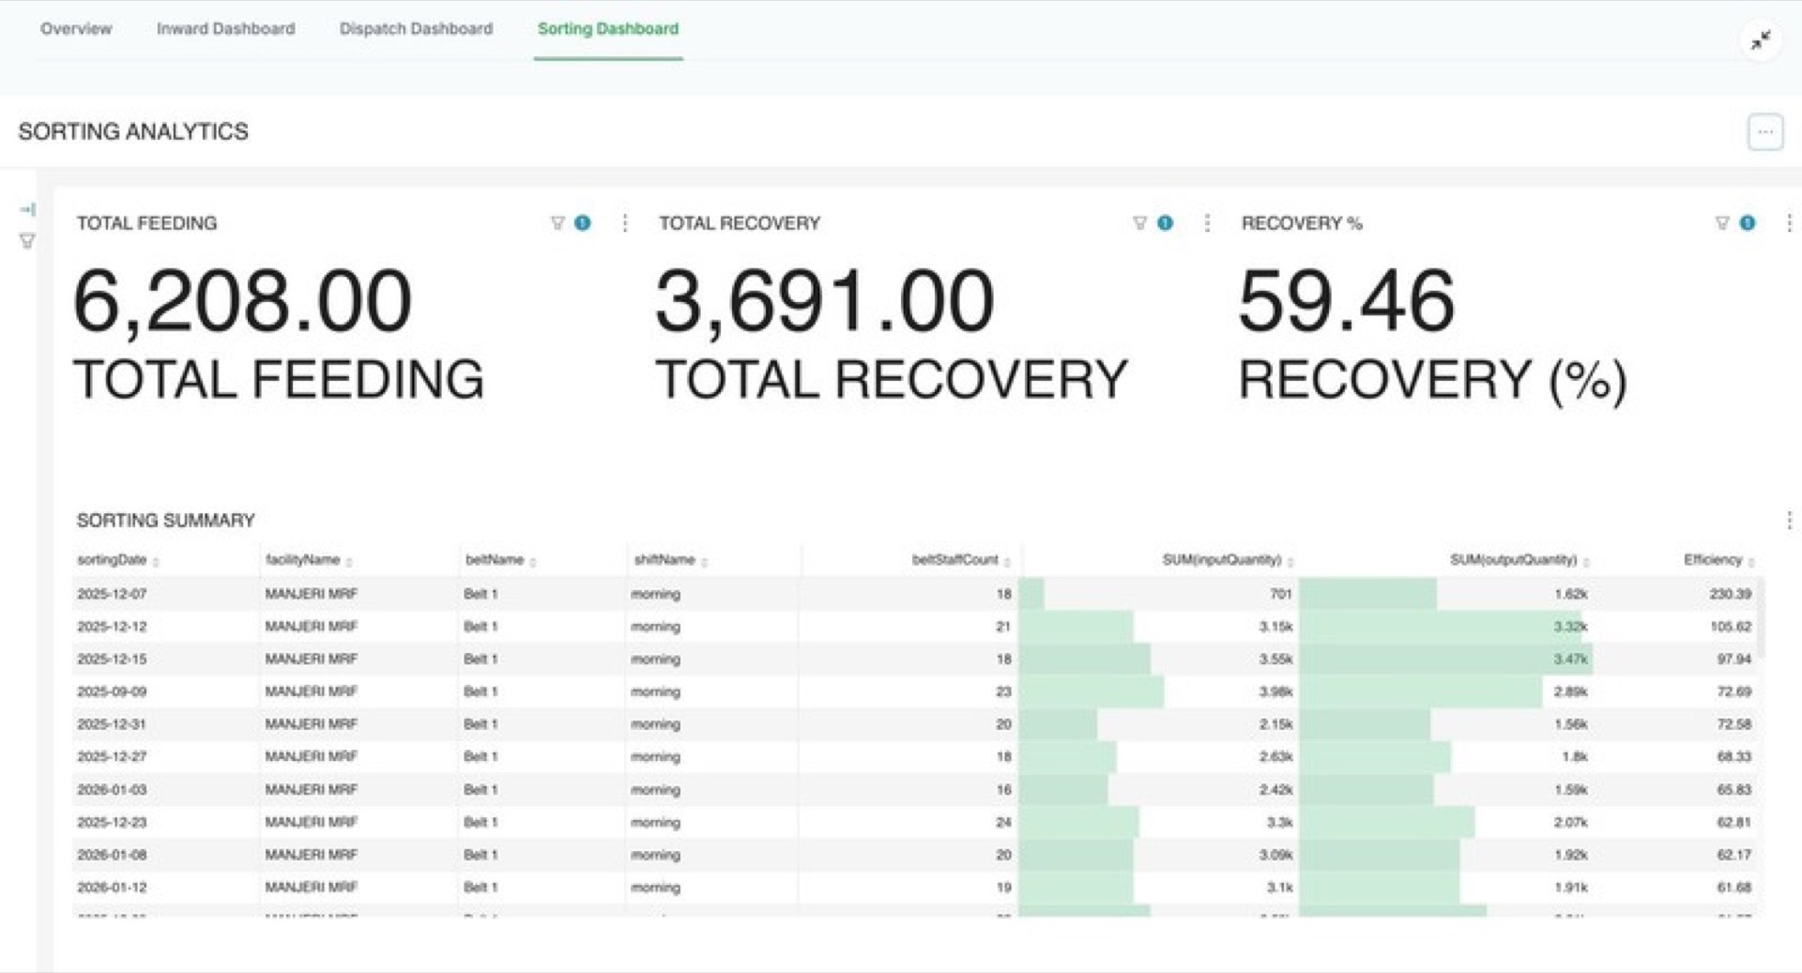
Task: Click the Recovery % filter funnel icon
Action: (x=1722, y=223)
